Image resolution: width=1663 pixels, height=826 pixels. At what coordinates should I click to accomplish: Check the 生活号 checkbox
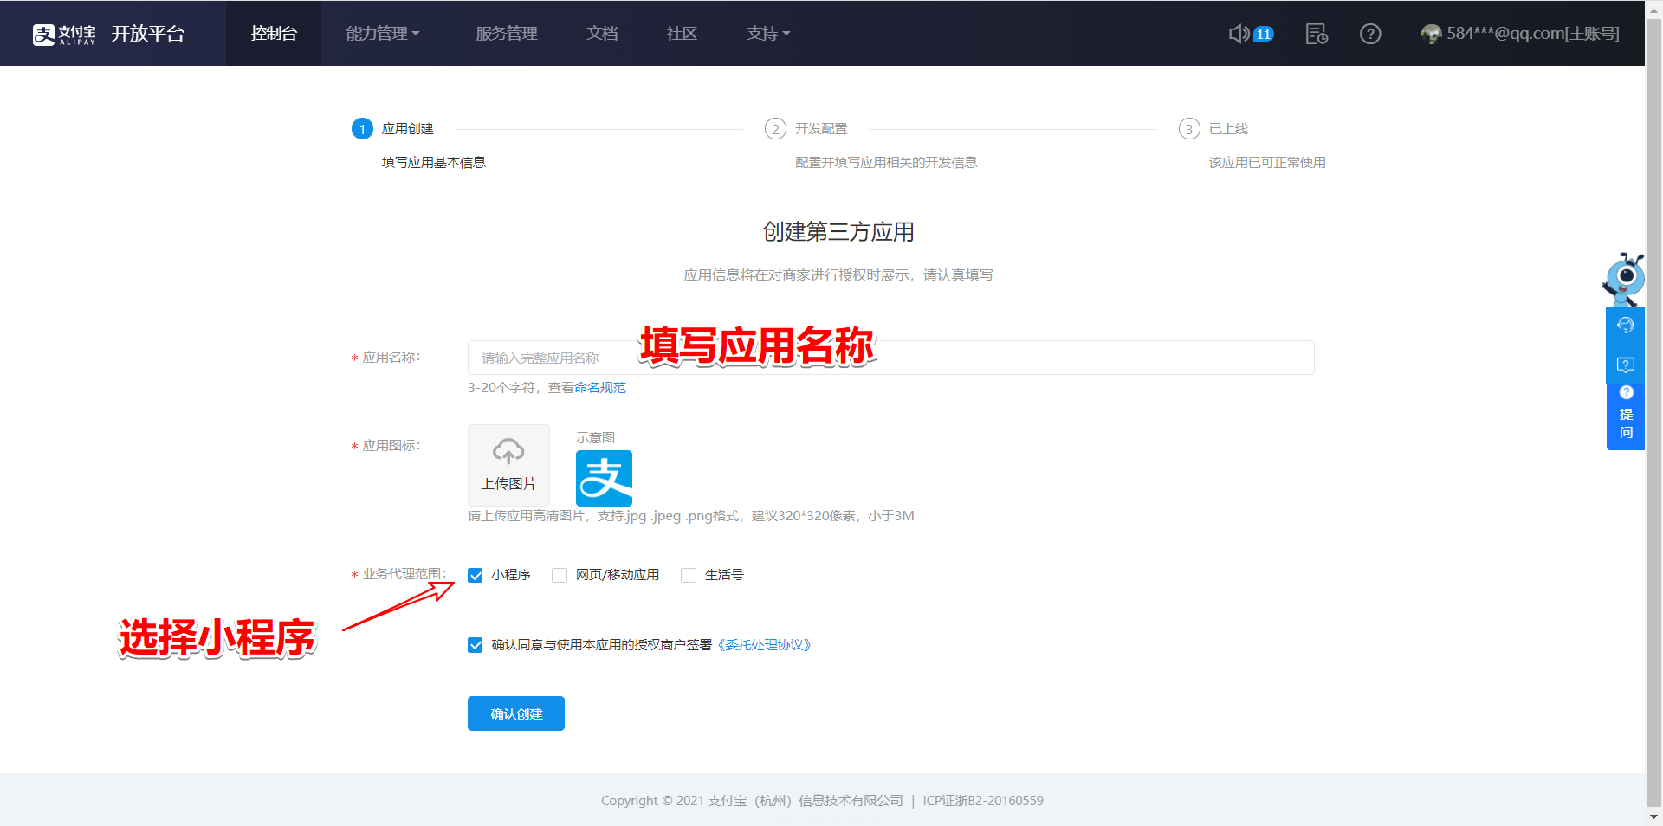click(x=689, y=575)
